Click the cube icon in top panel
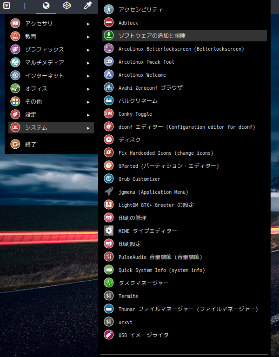 coord(67,6)
